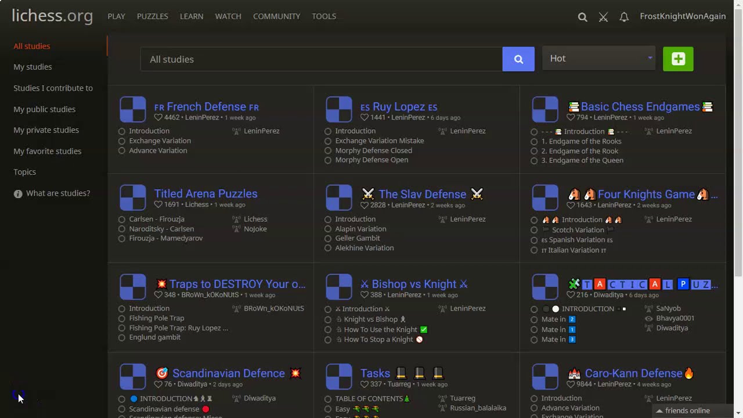Create a new study with green plus button
The image size is (743, 418).
[x=678, y=59]
